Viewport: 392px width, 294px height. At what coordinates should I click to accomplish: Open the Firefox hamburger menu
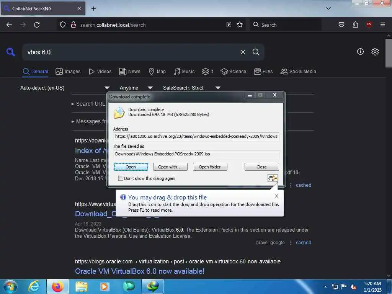tap(383, 24)
